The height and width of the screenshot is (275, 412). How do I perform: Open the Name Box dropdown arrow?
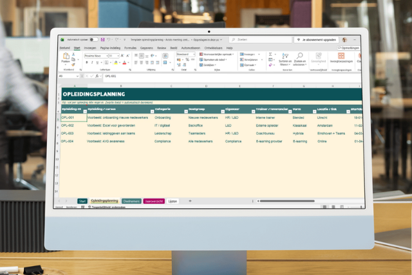pos(77,76)
